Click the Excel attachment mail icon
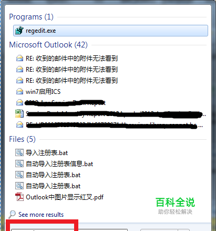 pyautogui.click(x=19, y=113)
